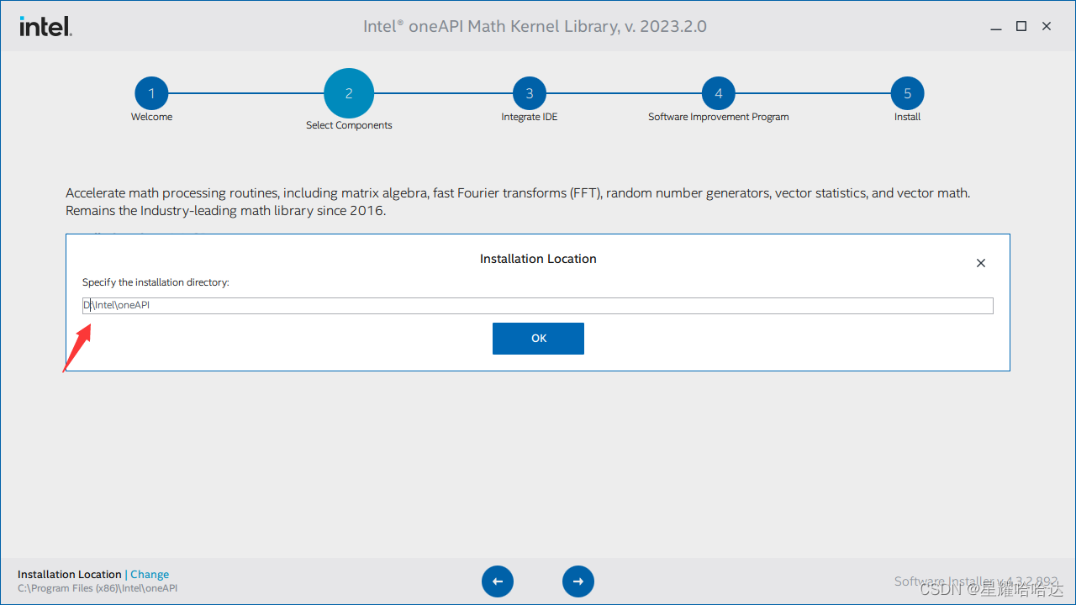1076x605 pixels.
Task: Click the Installation Location footer label
Action: [69, 574]
